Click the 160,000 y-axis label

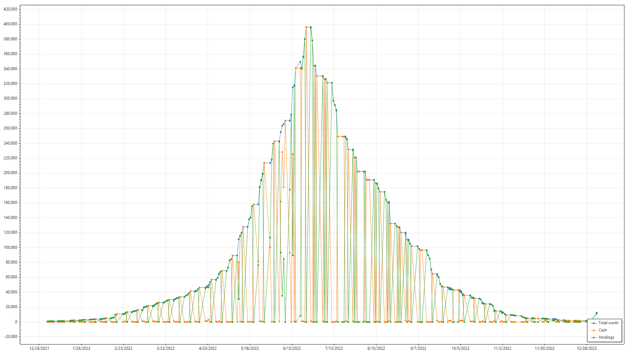pyautogui.click(x=10, y=203)
